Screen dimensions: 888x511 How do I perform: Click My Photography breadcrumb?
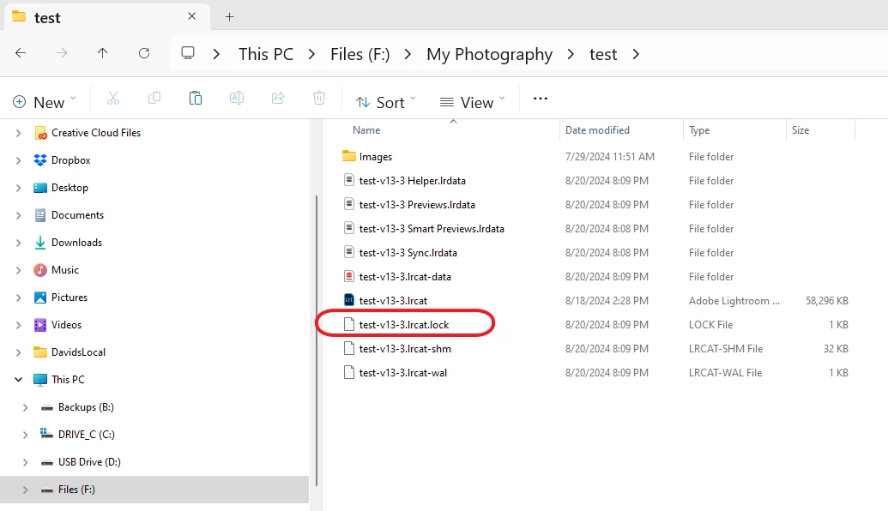[489, 54]
